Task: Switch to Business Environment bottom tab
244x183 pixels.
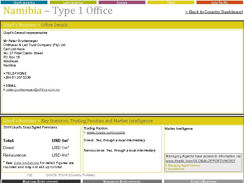Action: pos(41,181)
